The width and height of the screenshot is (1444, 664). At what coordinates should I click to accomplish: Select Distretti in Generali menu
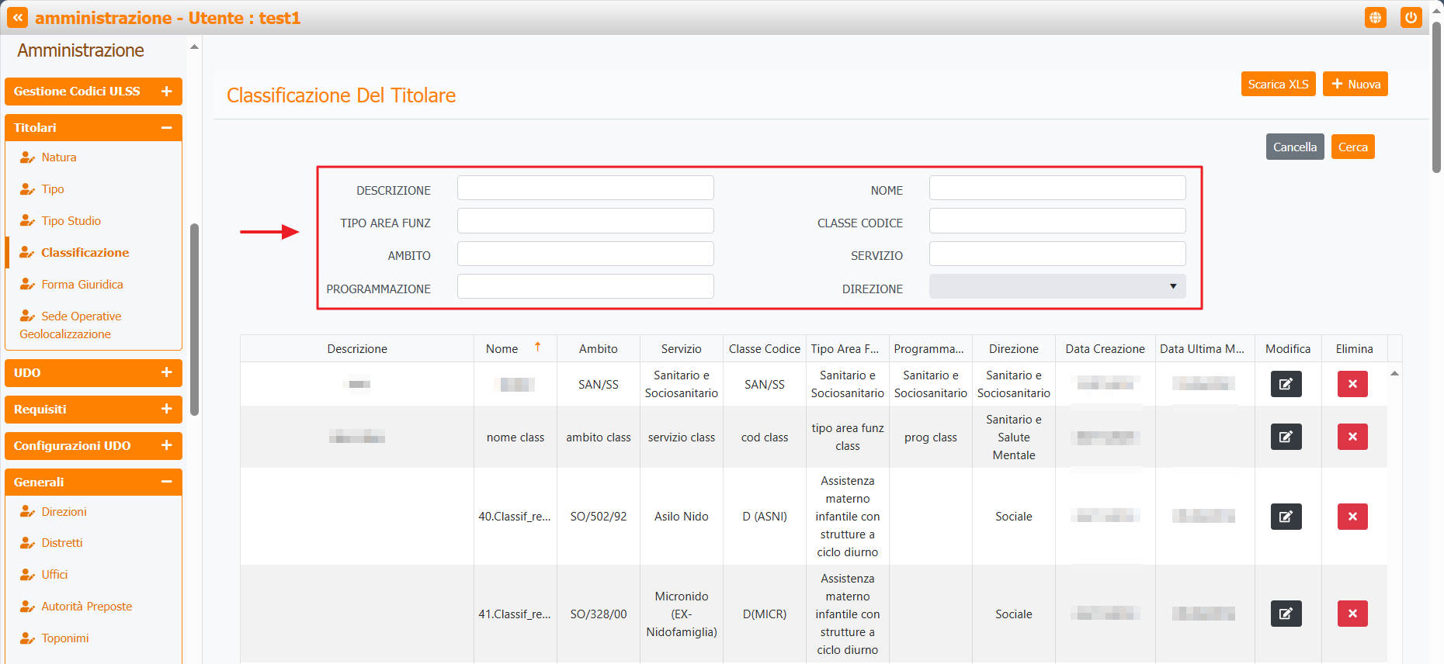tap(62, 543)
